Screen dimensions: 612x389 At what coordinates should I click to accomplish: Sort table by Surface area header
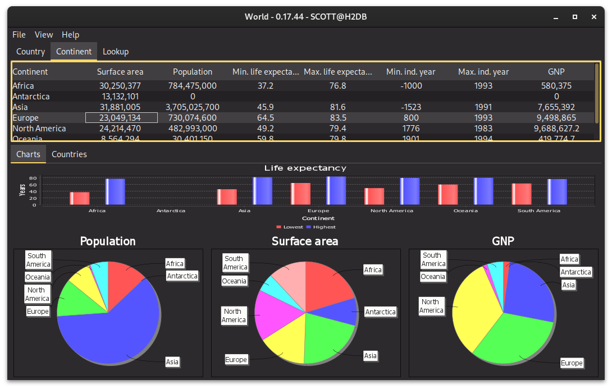120,72
